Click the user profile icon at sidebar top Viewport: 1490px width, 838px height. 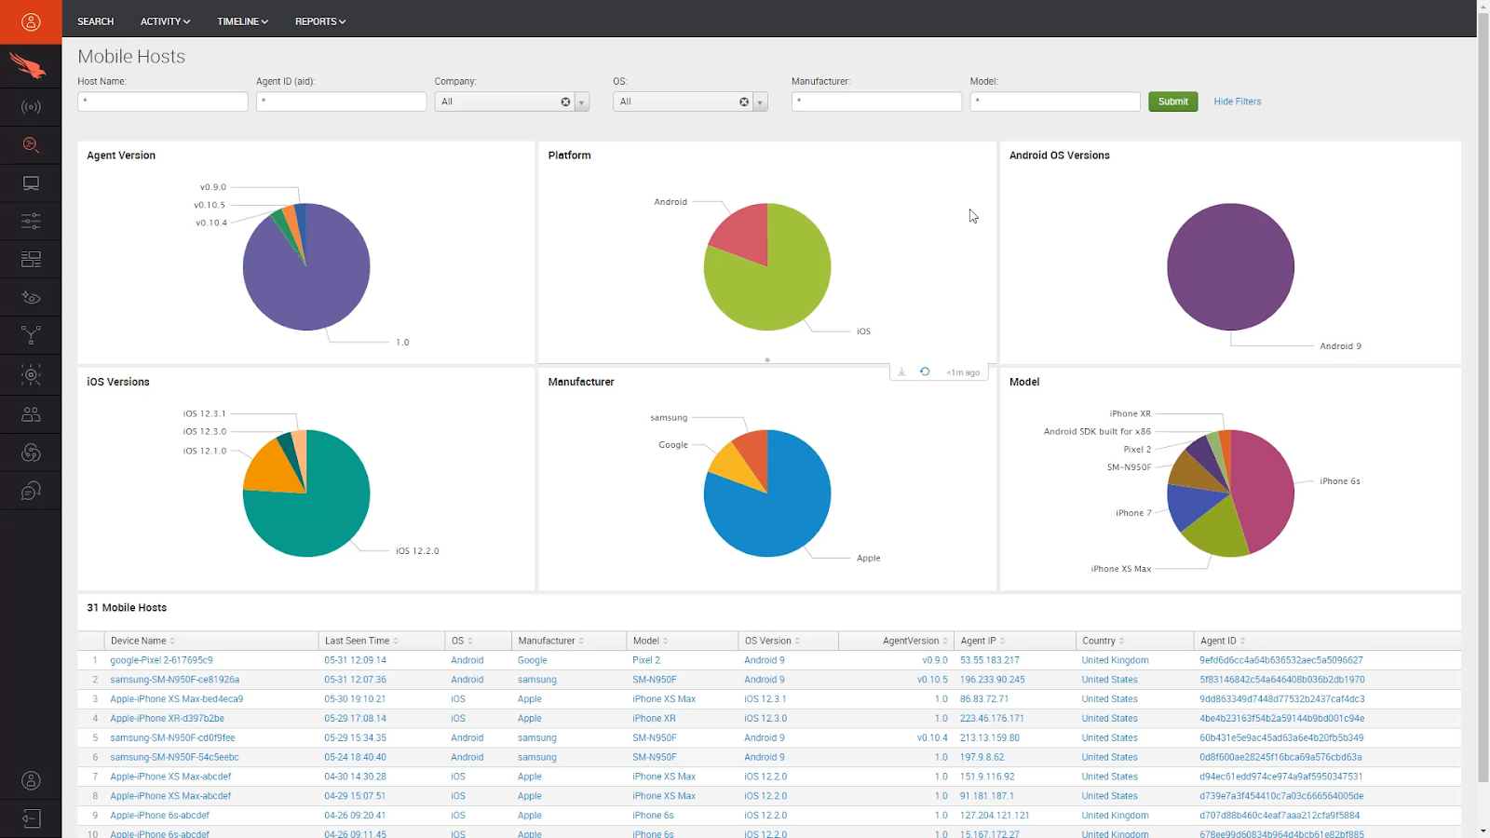coord(31,21)
